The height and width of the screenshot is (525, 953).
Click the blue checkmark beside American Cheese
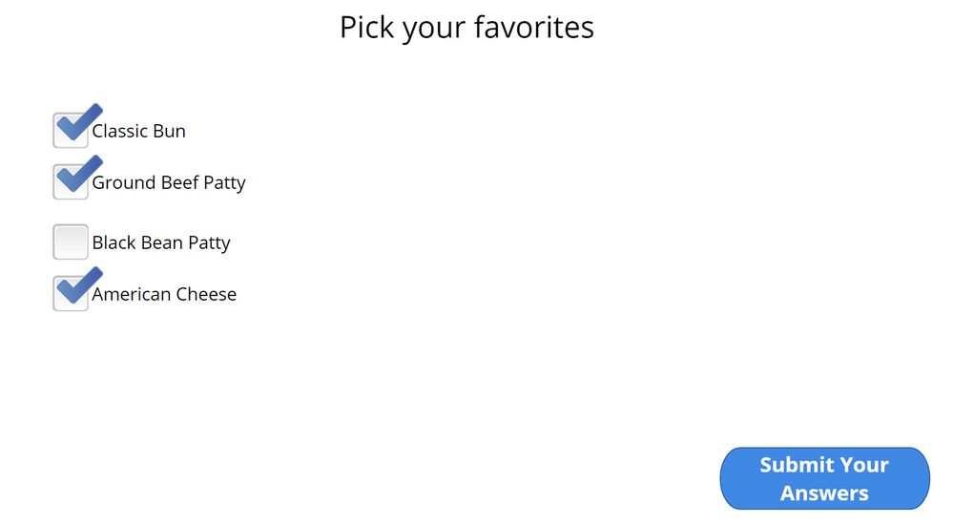click(77, 286)
